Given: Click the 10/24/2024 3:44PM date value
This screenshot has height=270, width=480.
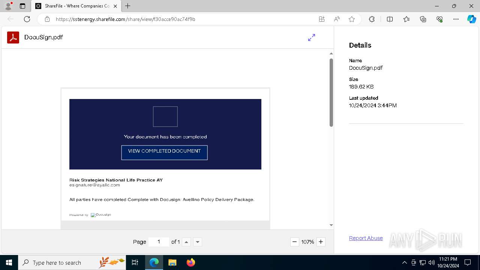Looking at the screenshot, I should 373,105.
